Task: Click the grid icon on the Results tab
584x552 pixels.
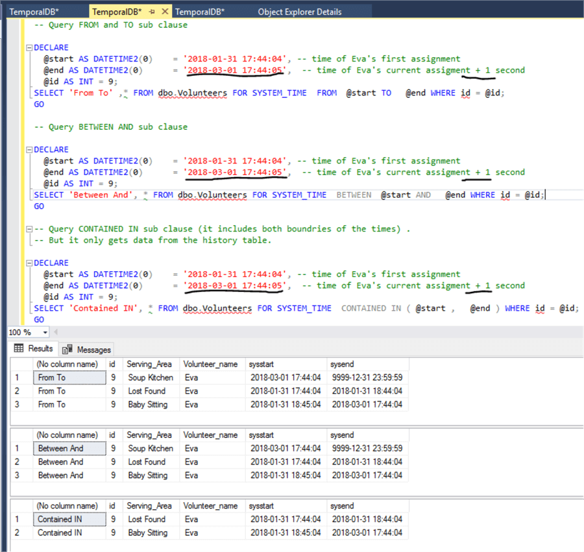Action: click(19, 349)
